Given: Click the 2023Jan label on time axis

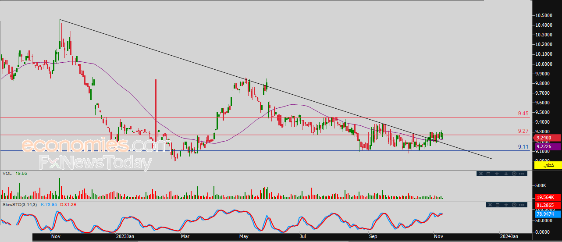Looking at the screenshot, I should click(125, 237).
